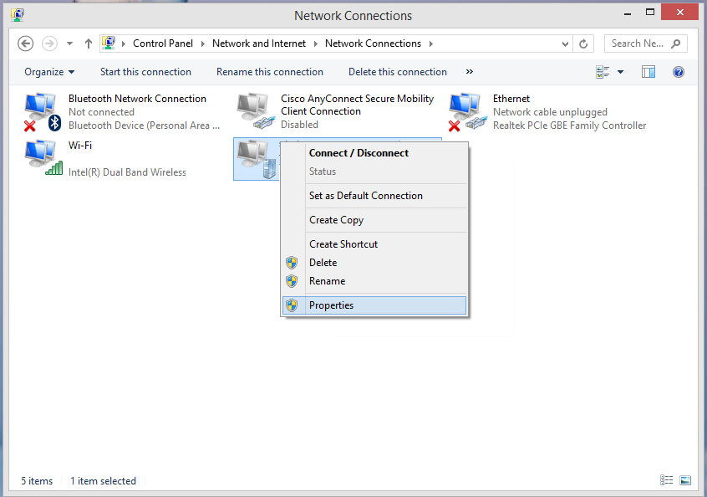Image resolution: width=707 pixels, height=497 pixels.
Task: Open the Help question mark icon
Action: click(x=679, y=72)
